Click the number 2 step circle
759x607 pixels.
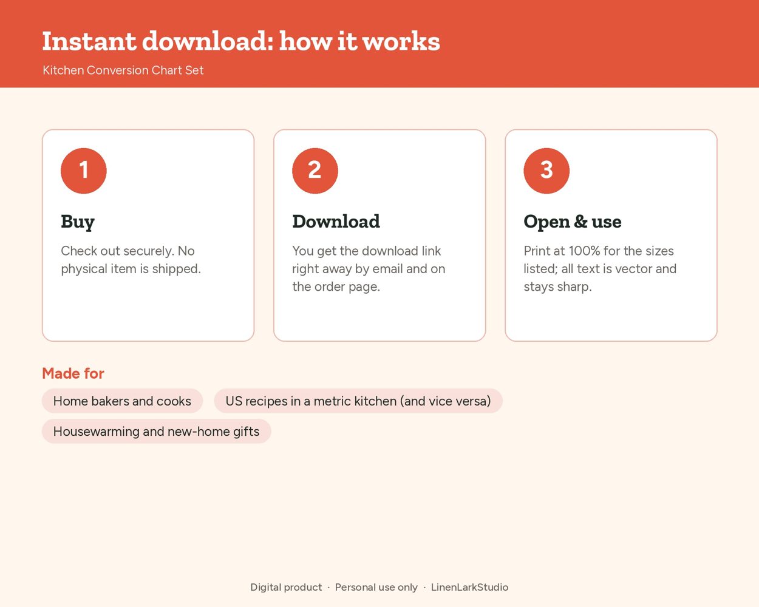point(315,171)
